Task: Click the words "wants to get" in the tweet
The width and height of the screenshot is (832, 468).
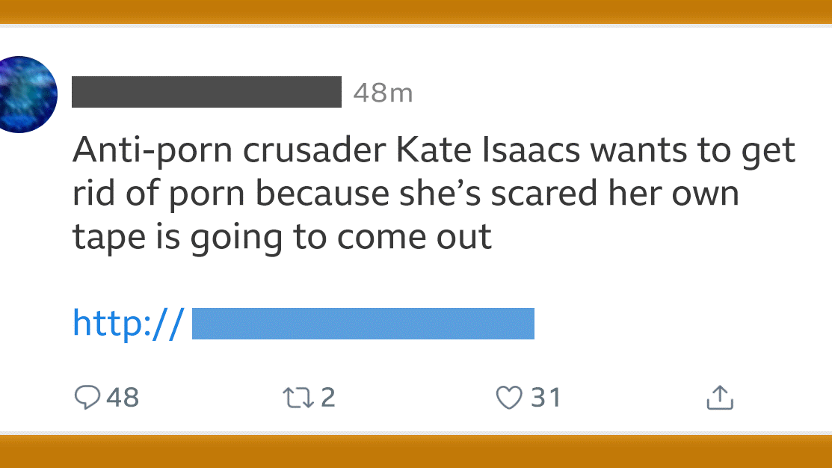Action: (692, 151)
